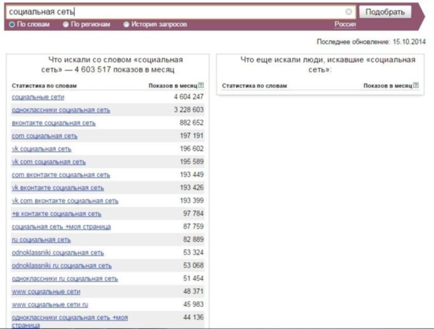Select История запросов radio option
The image size is (434, 329).
(x=126, y=25)
